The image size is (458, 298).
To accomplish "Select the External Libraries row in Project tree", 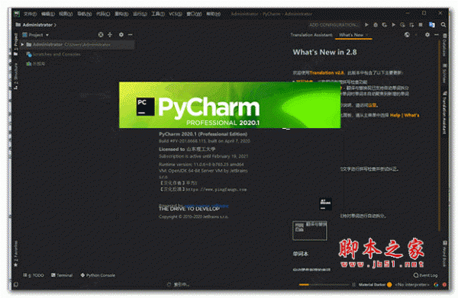I will pyautogui.click(x=36, y=63).
